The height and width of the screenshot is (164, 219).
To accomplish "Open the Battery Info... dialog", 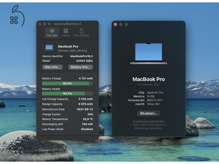I will [x=81, y=67].
